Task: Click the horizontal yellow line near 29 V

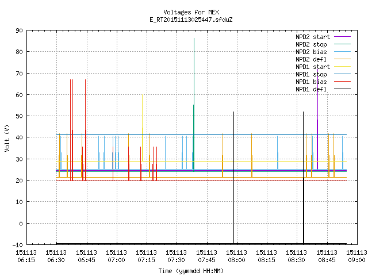Action: (201, 161)
